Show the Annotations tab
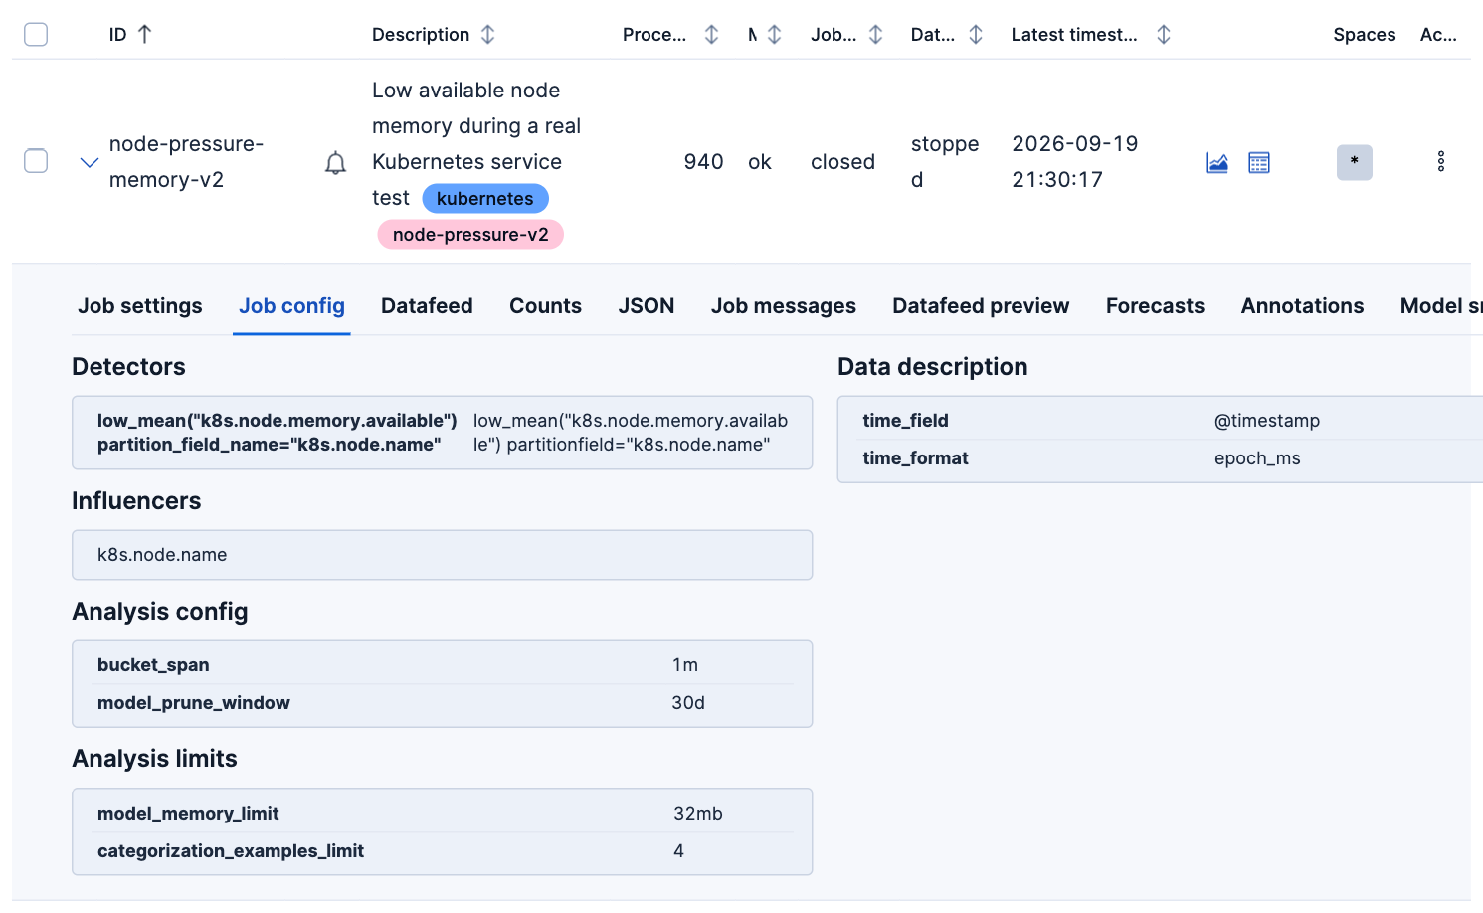The height and width of the screenshot is (913, 1483). click(x=1302, y=306)
